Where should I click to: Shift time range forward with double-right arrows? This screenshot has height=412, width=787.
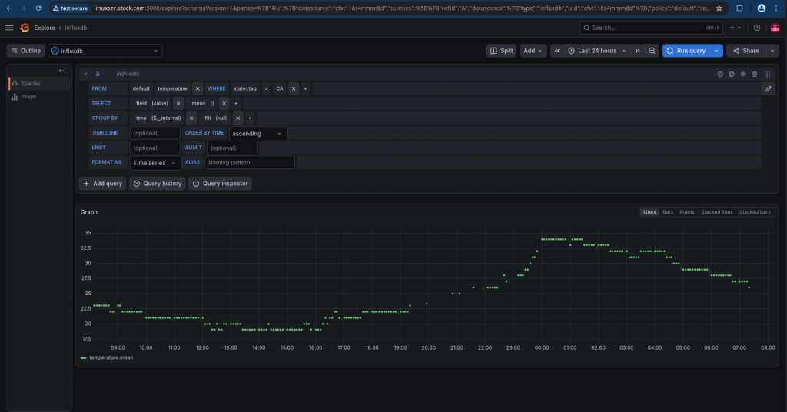(637, 51)
